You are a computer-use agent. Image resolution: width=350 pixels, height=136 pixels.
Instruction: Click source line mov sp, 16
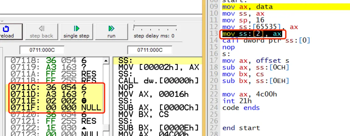(243, 20)
